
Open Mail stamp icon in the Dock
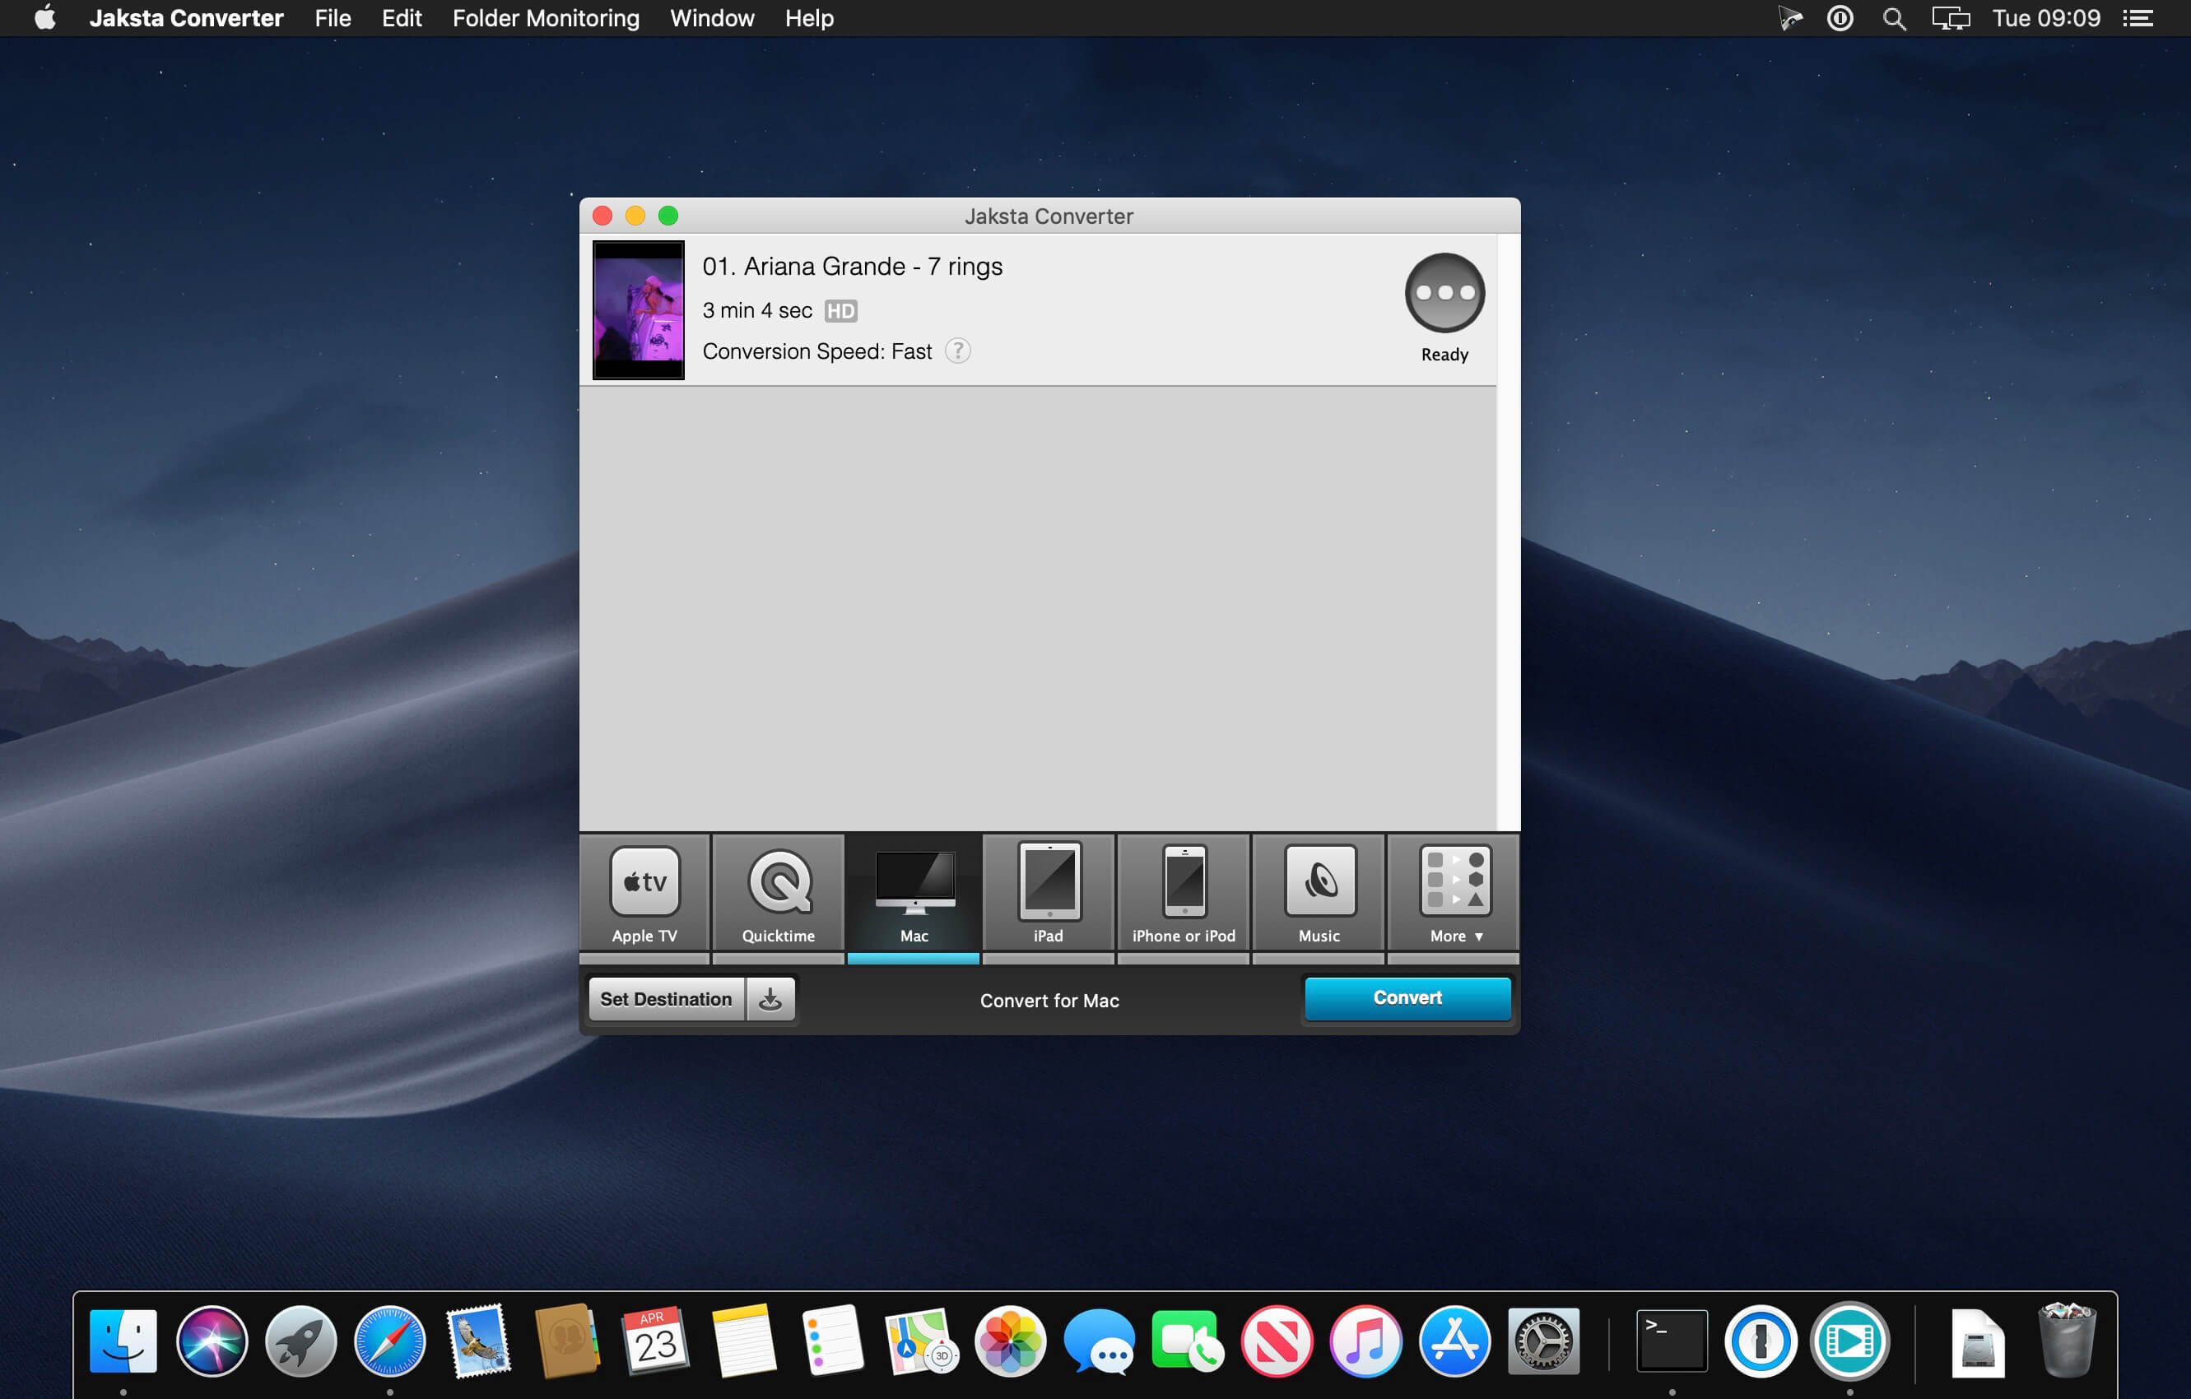pos(478,1341)
